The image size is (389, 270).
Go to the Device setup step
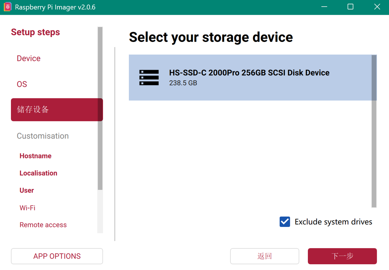tap(29, 58)
